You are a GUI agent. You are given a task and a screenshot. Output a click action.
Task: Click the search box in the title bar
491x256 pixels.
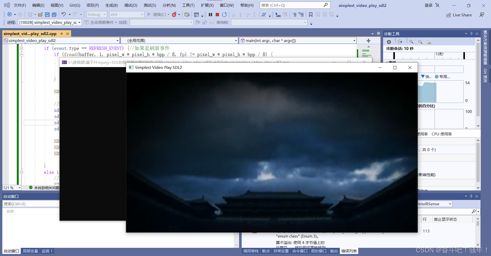click(295, 5)
